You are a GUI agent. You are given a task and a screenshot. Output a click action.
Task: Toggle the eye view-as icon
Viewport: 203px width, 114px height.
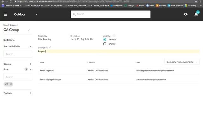tap(186, 14)
